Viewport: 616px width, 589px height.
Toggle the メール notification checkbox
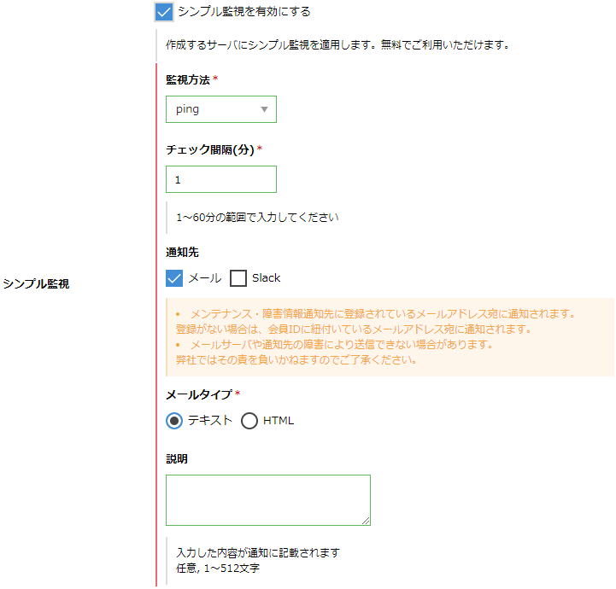tap(174, 278)
